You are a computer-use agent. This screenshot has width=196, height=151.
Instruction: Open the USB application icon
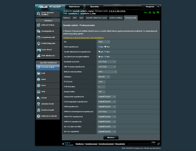tap(39, 56)
